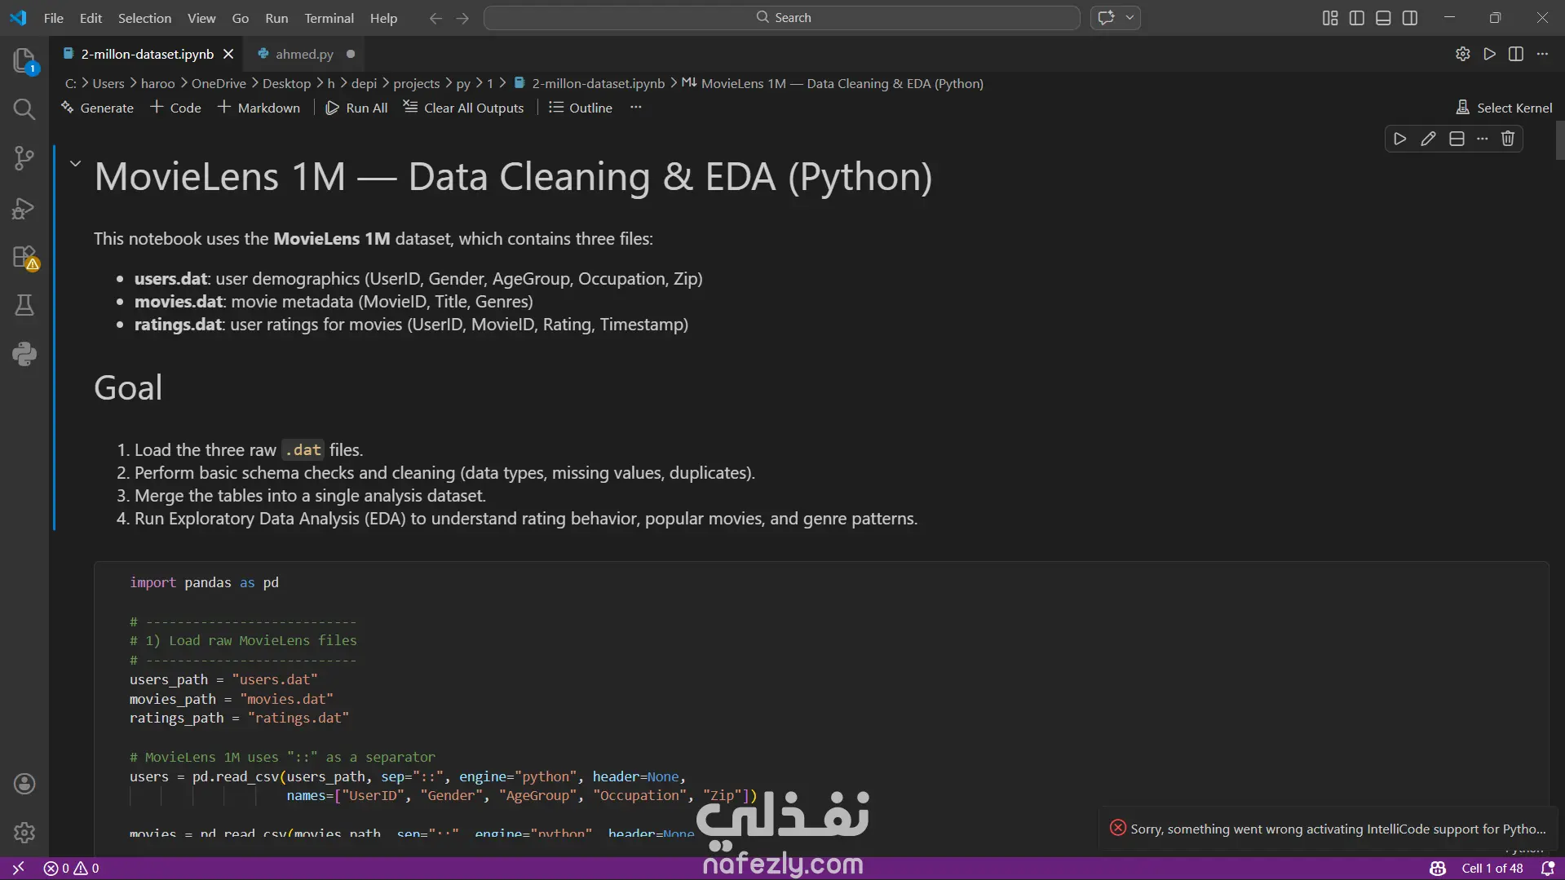The width and height of the screenshot is (1565, 880).
Task: Click the "import pandas as pd" code line
Action: [x=204, y=582]
